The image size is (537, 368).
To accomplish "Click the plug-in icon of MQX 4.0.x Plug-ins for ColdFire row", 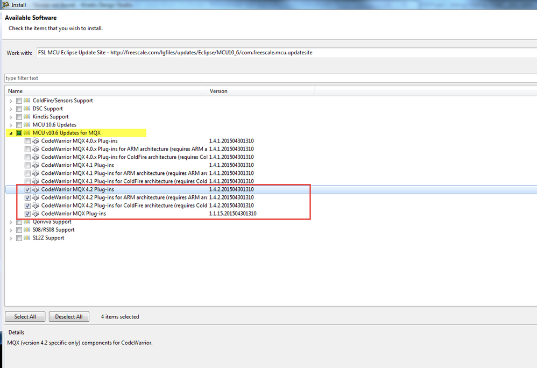I will pos(36,157).
